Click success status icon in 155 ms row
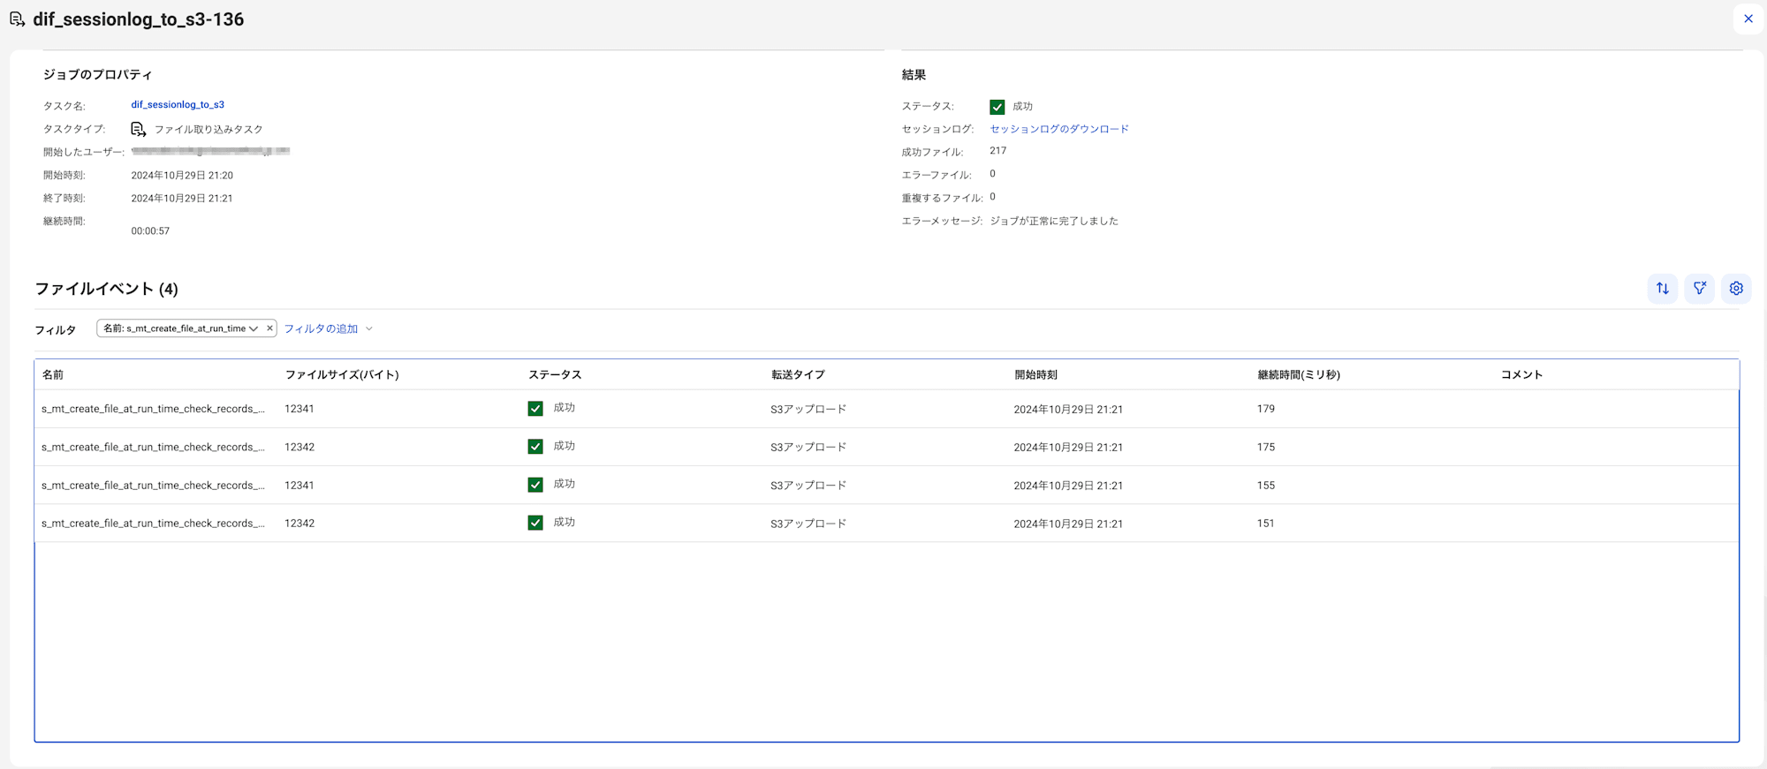Screen dimensions: 1767x769 pos(535,485)
